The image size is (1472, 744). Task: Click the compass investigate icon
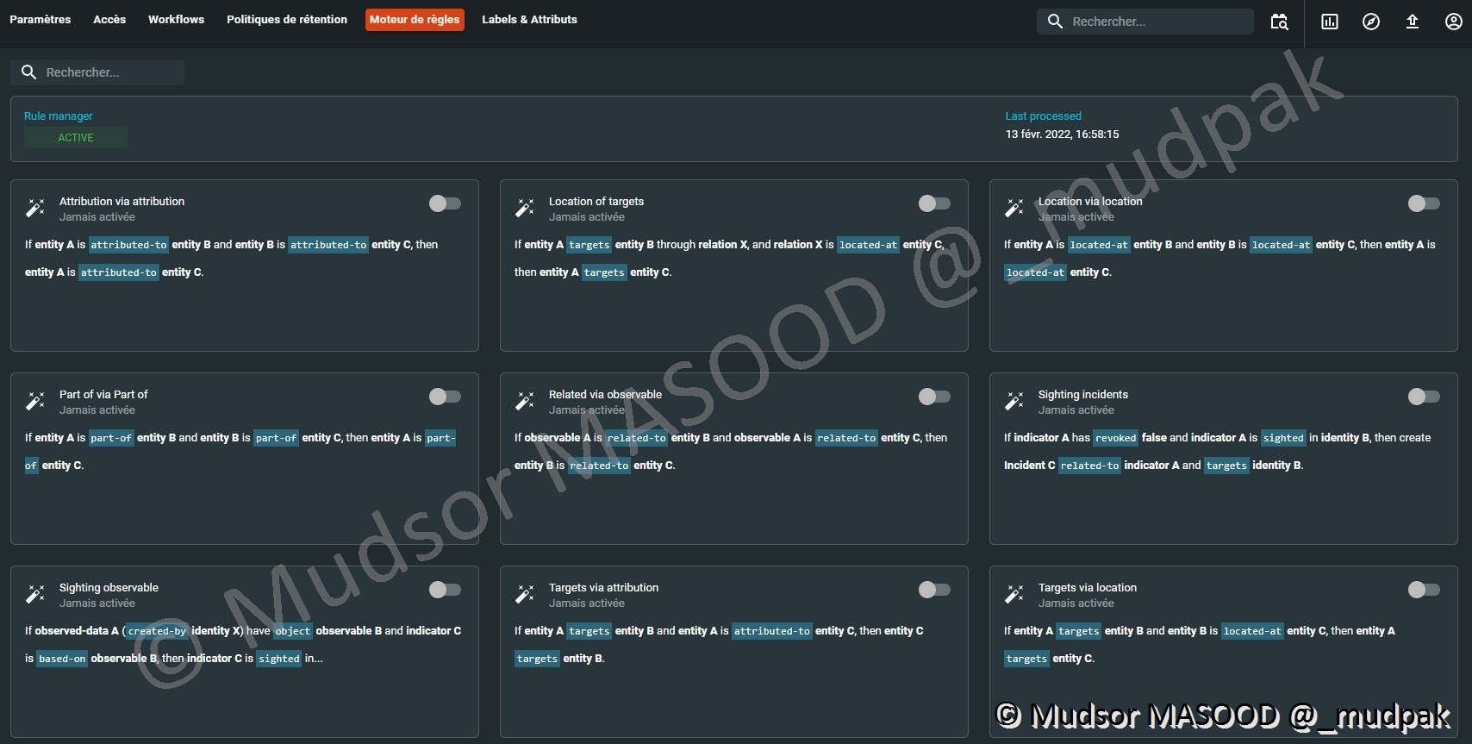click(1371, 22)
